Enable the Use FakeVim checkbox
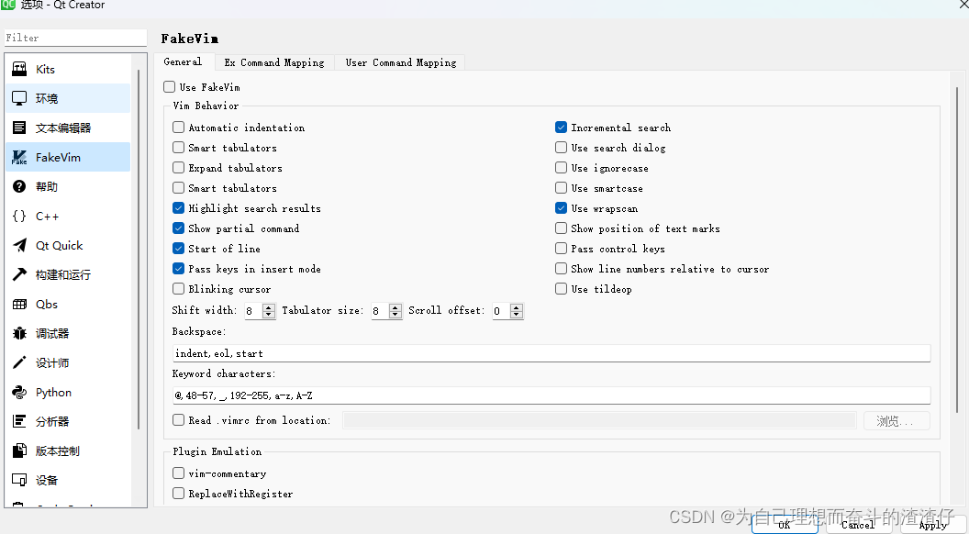The height and width of the screenshot is (534, 969). pyautogui.click(x=170, y=86)
